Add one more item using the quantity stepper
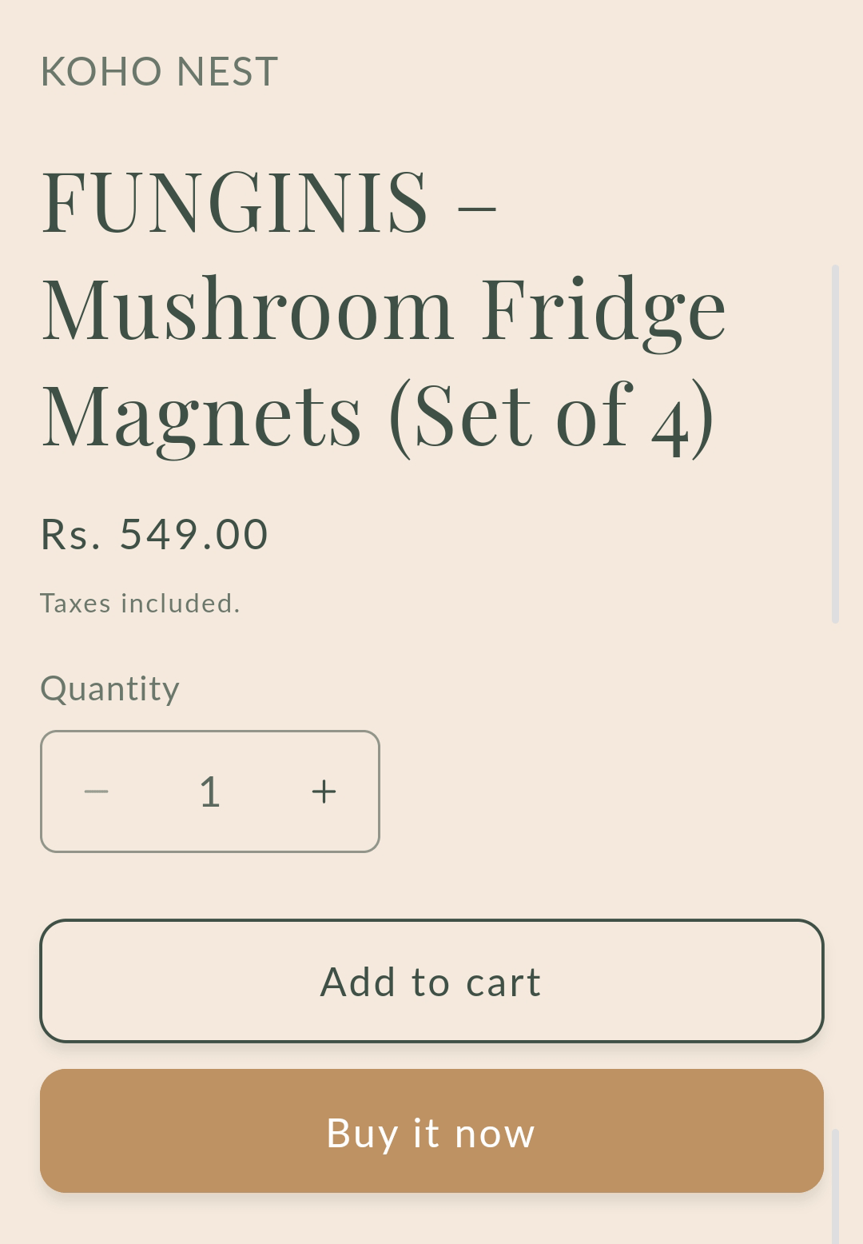 (x=324, y=791)
